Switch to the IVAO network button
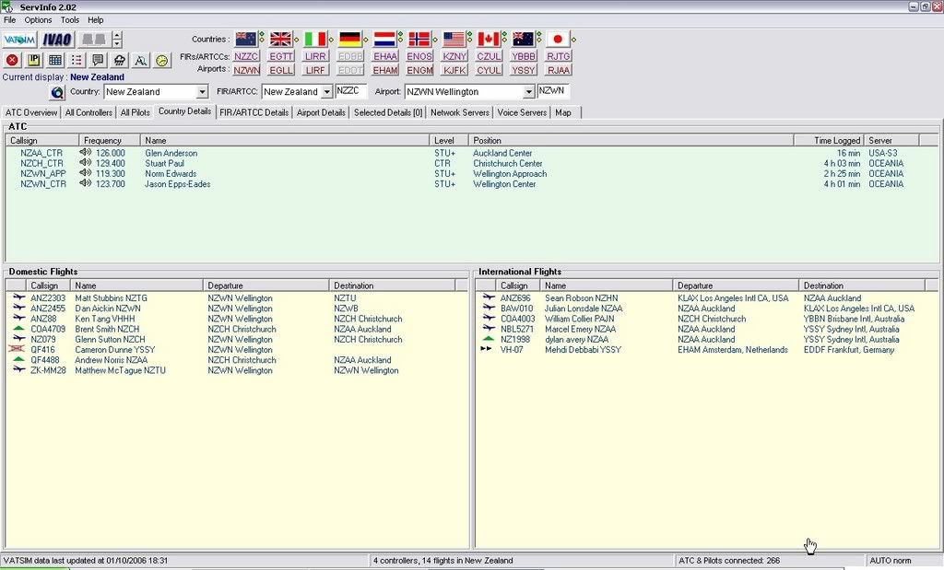944x570 pixels. pyautogui.click(x=57, y=40)
